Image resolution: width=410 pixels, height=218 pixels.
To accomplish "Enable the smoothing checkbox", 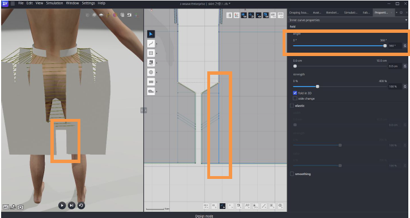I will click(292, 174).
